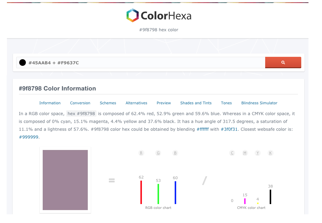
Task: Open the Shades and Tints section
Action: (x=196, y=103)
